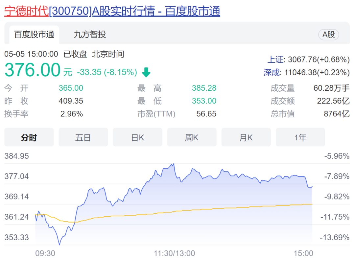Open the 上证 index link
This screenshot has height=261, width=355.
275,59
